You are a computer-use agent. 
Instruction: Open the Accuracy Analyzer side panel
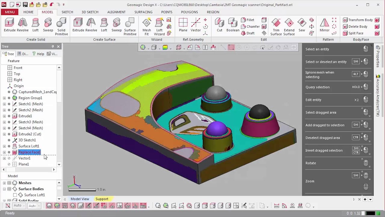[x=378, y=95]
